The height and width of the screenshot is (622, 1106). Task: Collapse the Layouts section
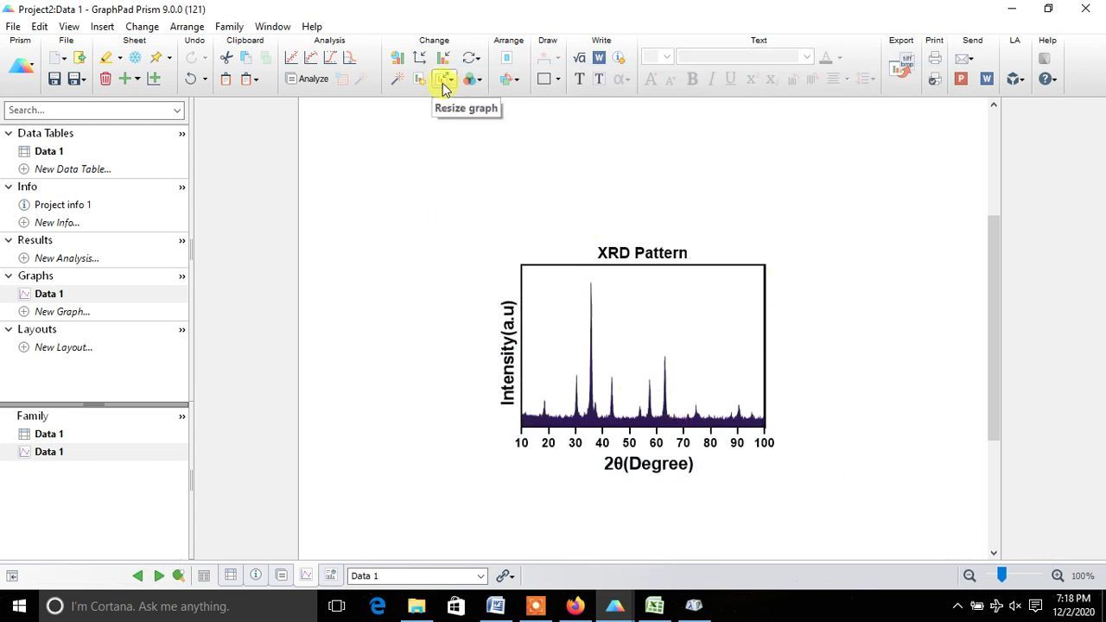pyautogui.click(x=9, y=329)
